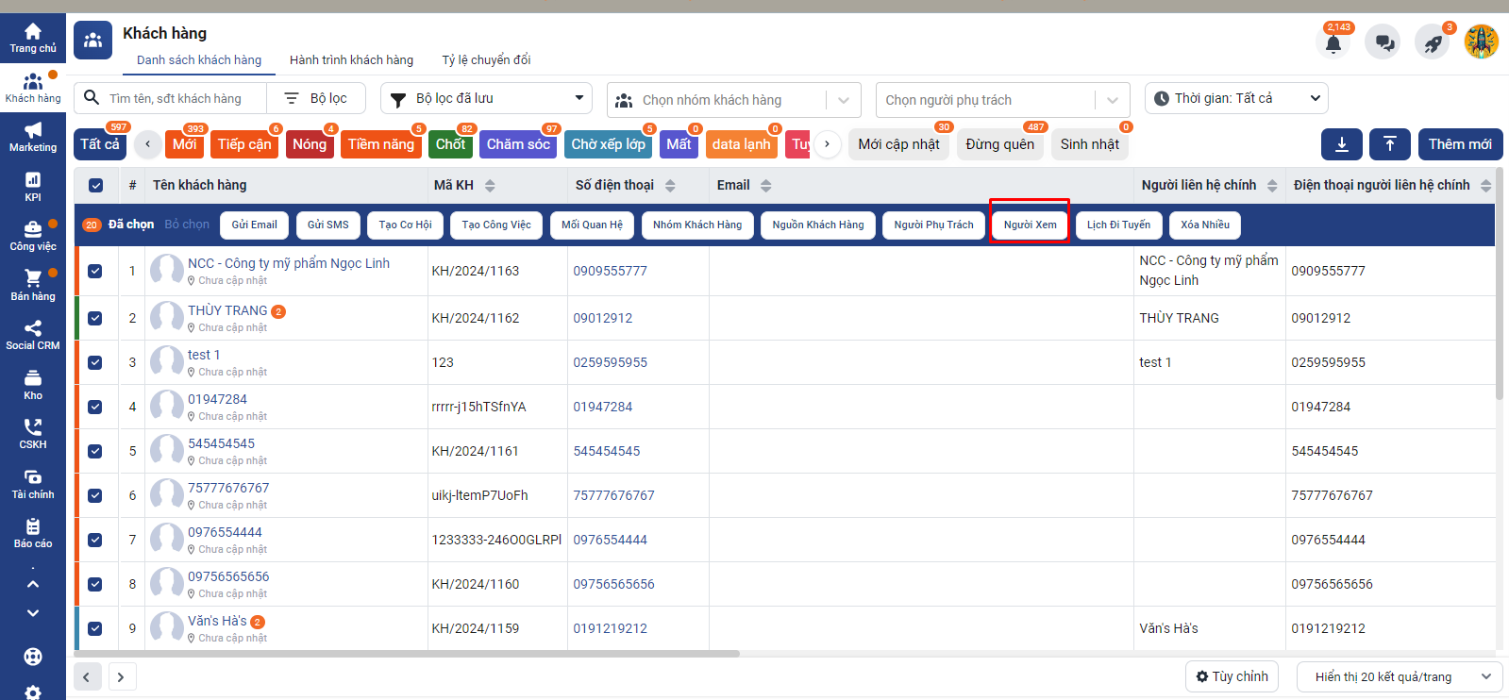Uncheck the select-all header checkbox
The height and width of the screenshot is (700, 1509).
(x=95, y=186)
